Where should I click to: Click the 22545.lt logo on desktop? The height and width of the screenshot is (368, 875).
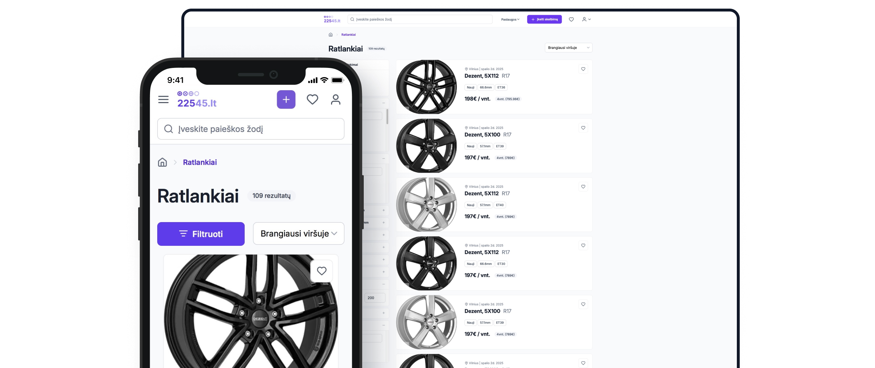point(332,19)
